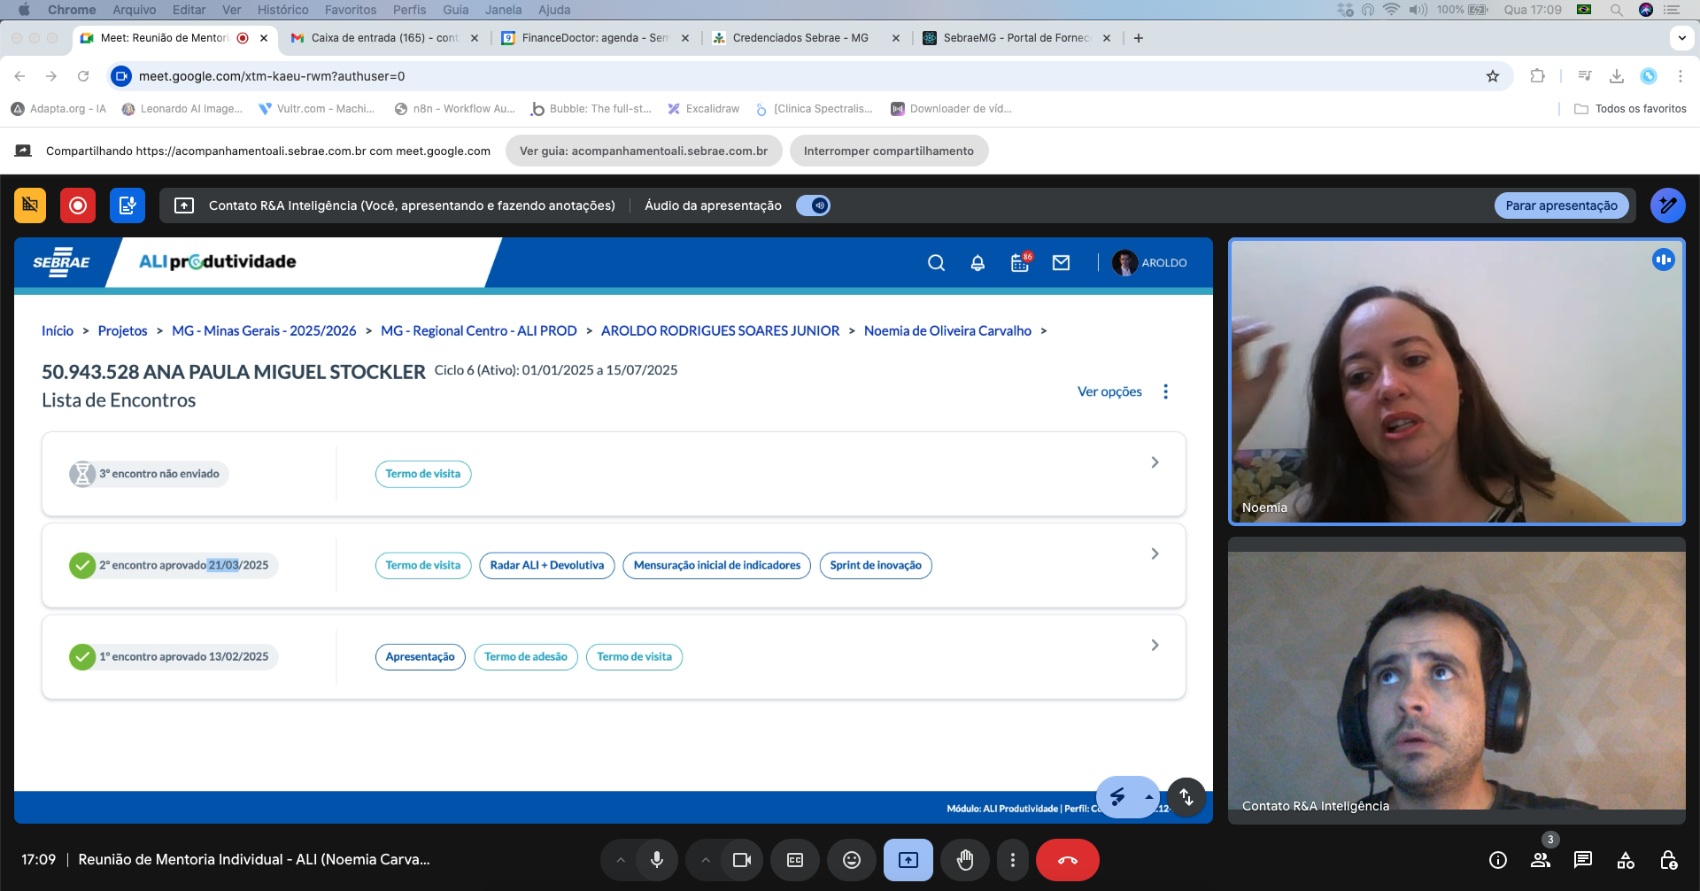1700x891 pixels.
Task: Expand the 2º encontro aprovado row
Action: [x=1155, y=554]
